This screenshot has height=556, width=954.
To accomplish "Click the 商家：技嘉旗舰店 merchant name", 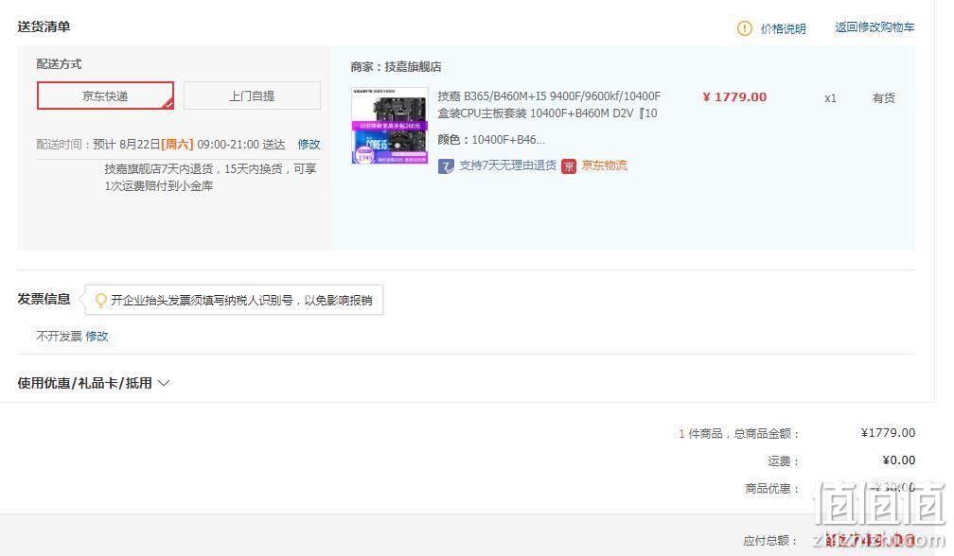I will click(x=396, y=67).
